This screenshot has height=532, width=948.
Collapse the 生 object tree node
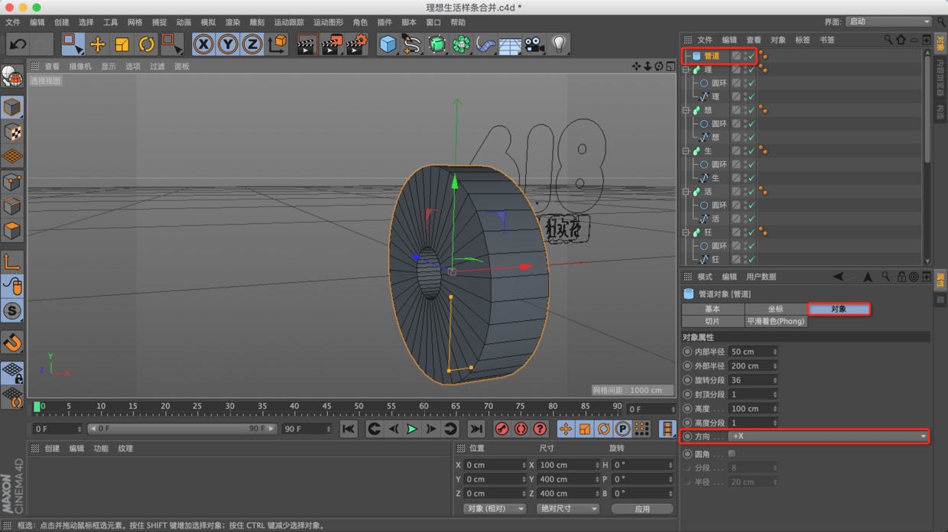pos(687,151)
